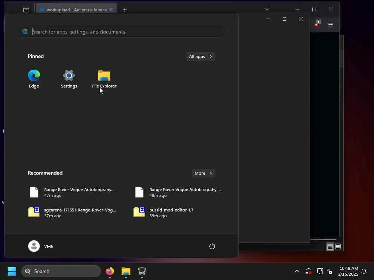This screenshot has width=374, height=280.
Task: Open the list all tabs dropdown
Action: click(x=267, y=9)
